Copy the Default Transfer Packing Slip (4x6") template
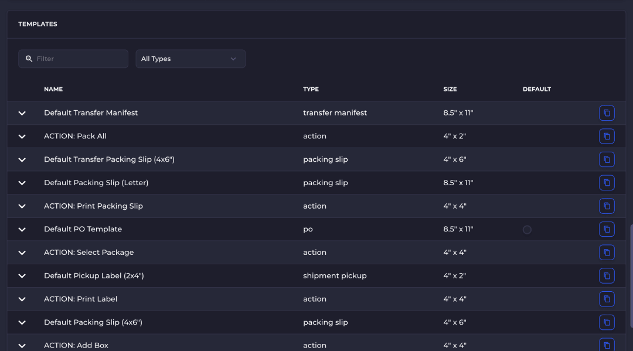 (607, 159)
